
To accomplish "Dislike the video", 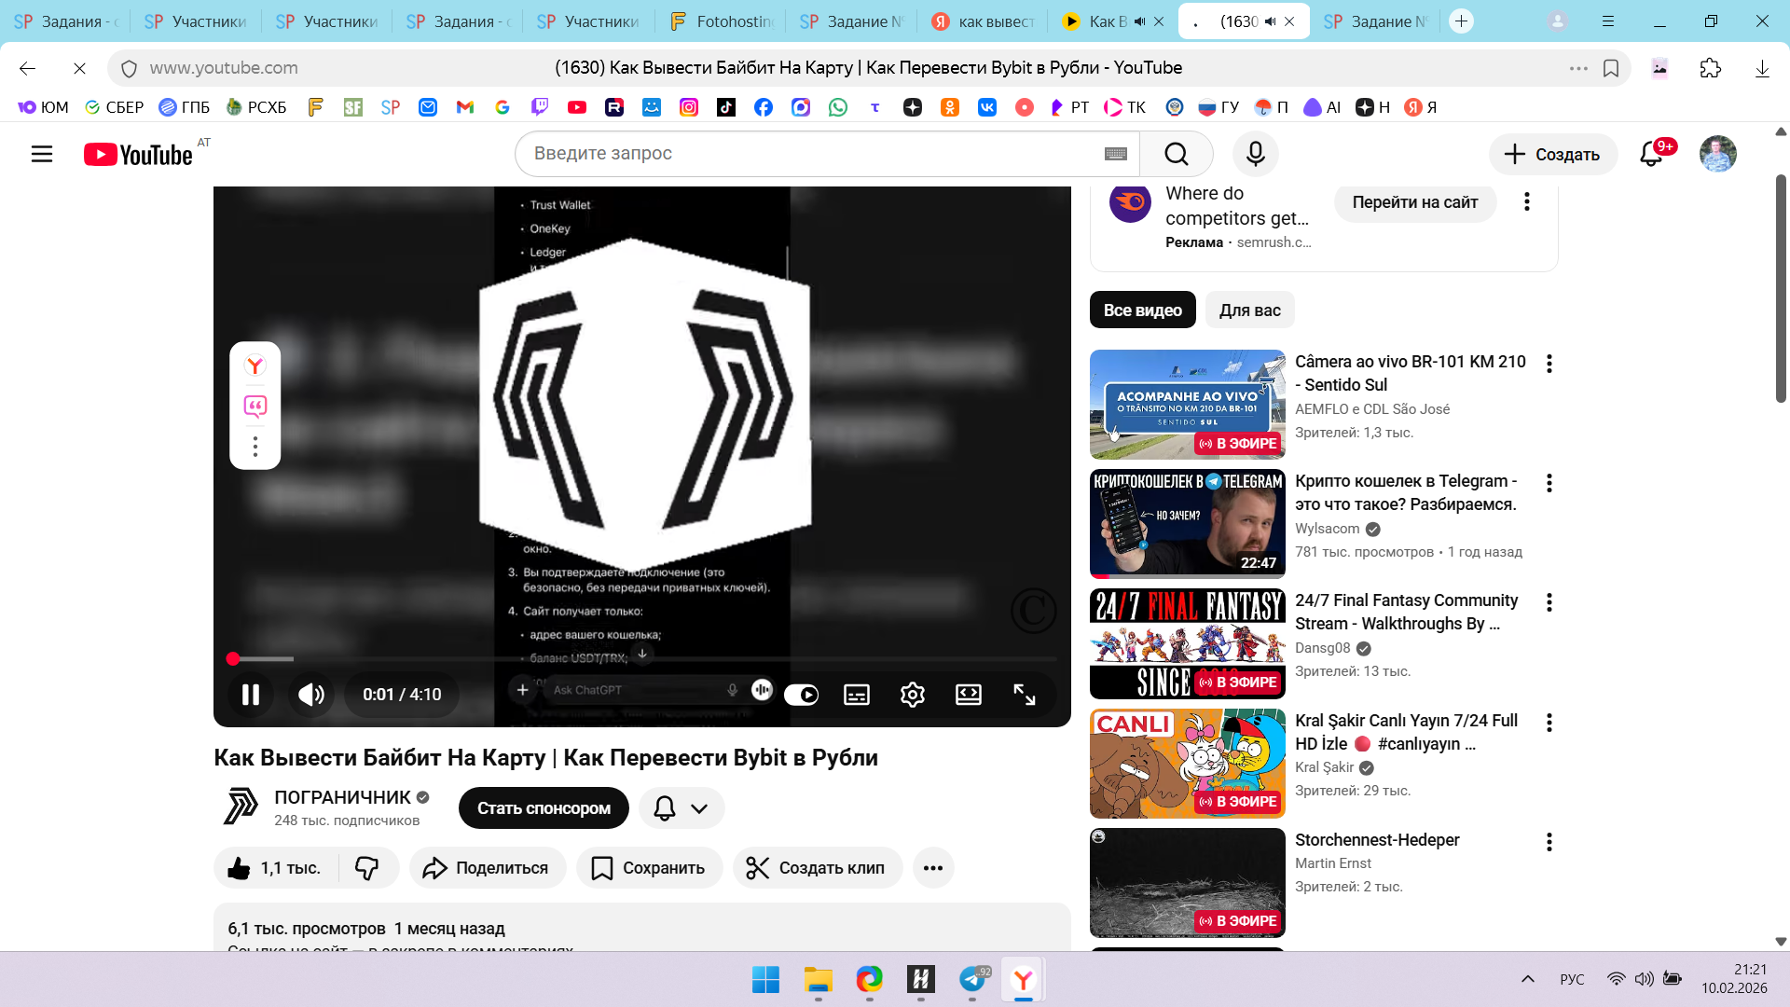I will click(366, 868).
